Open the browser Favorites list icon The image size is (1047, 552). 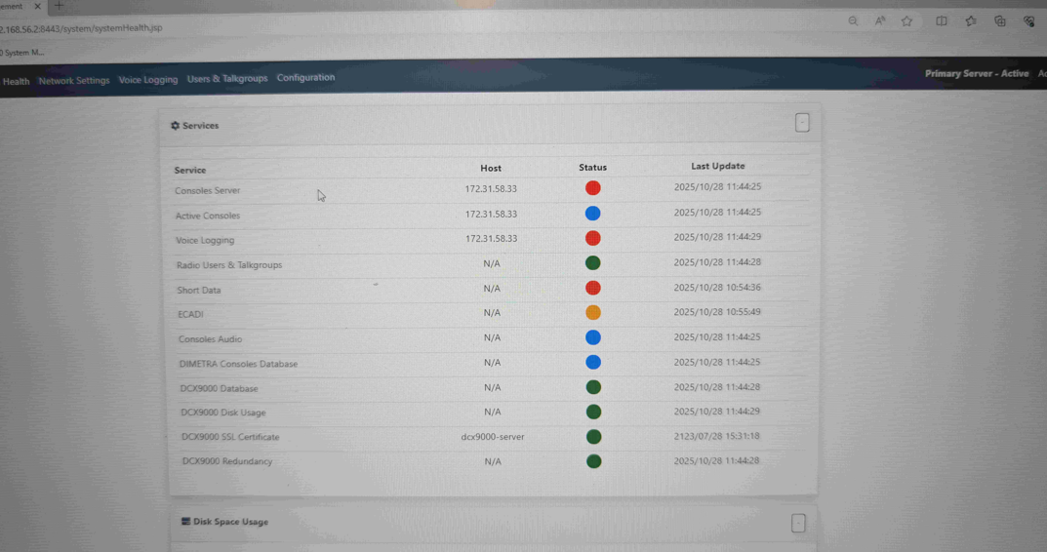(971, 21)
